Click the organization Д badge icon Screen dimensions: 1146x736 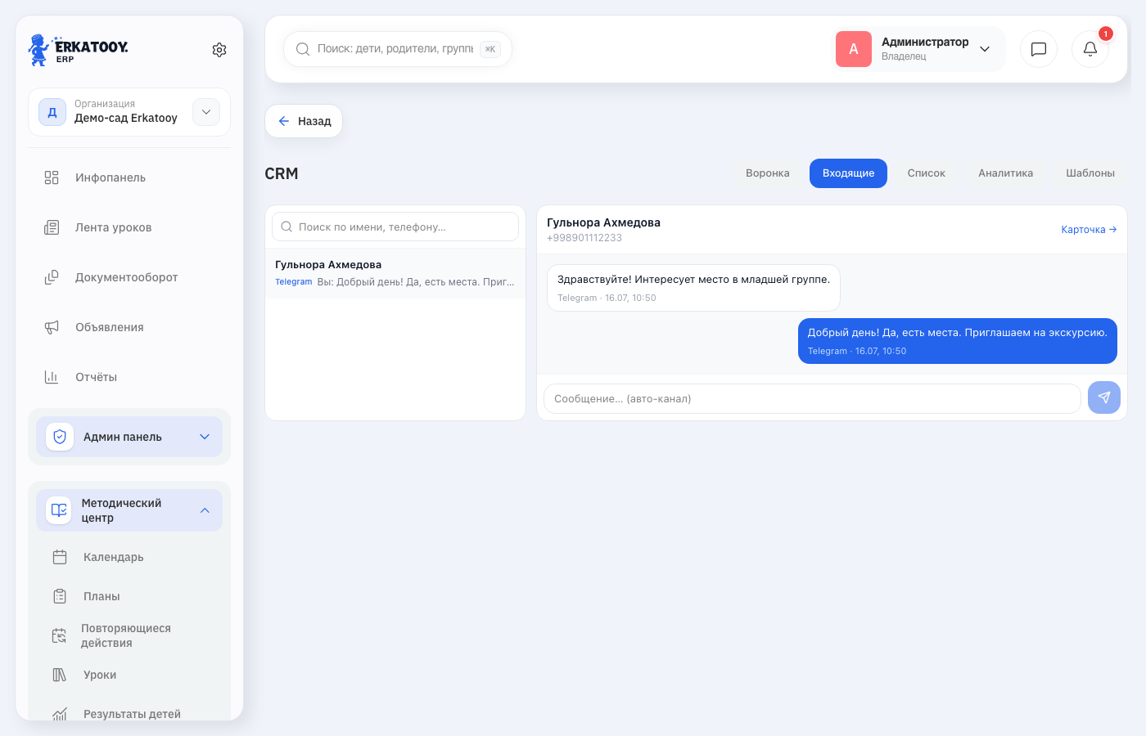(x=52, y=112)
